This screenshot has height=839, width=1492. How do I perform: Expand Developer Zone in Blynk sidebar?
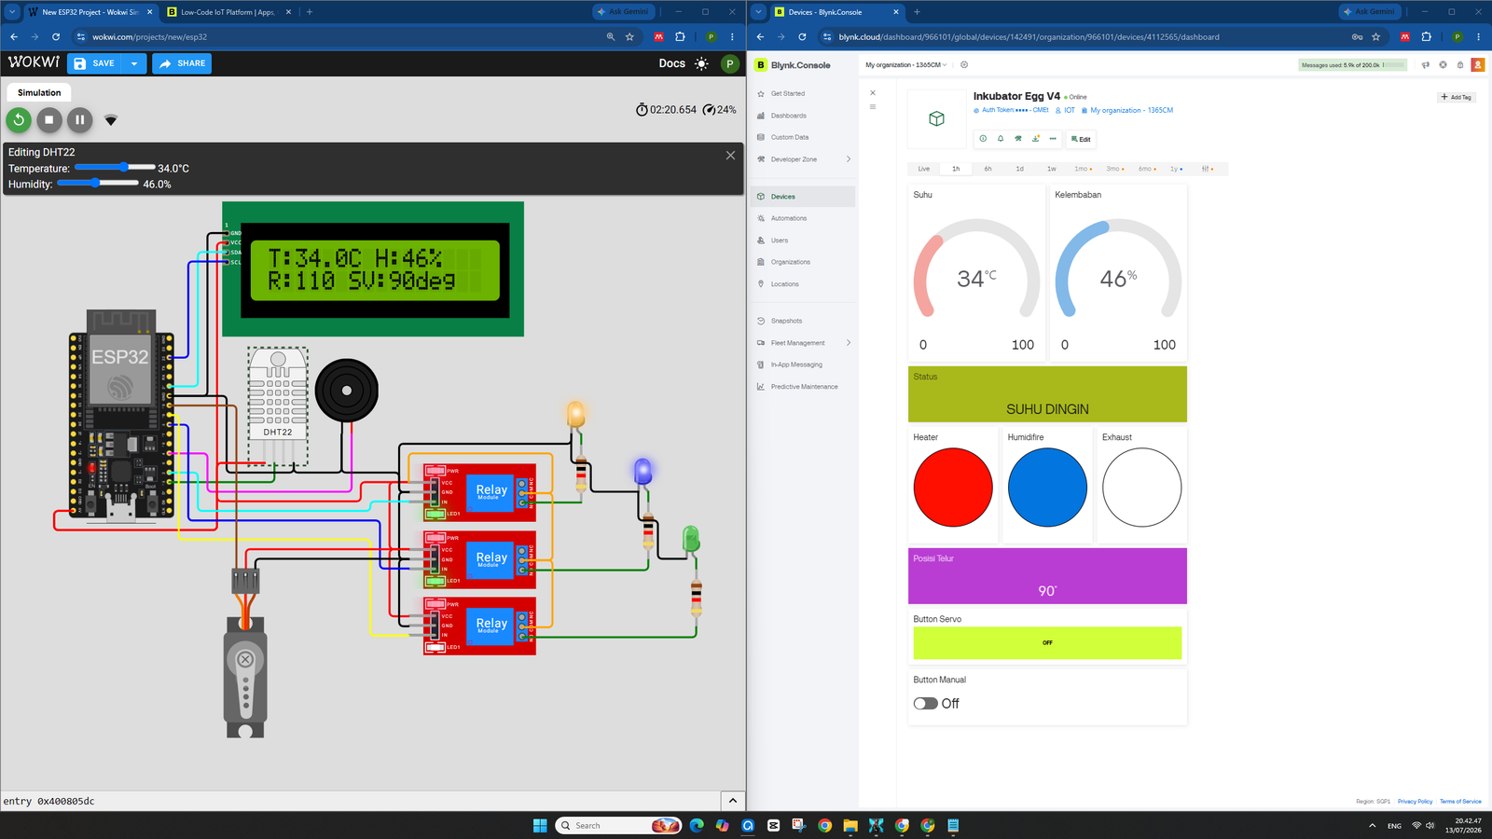point(804,159)
